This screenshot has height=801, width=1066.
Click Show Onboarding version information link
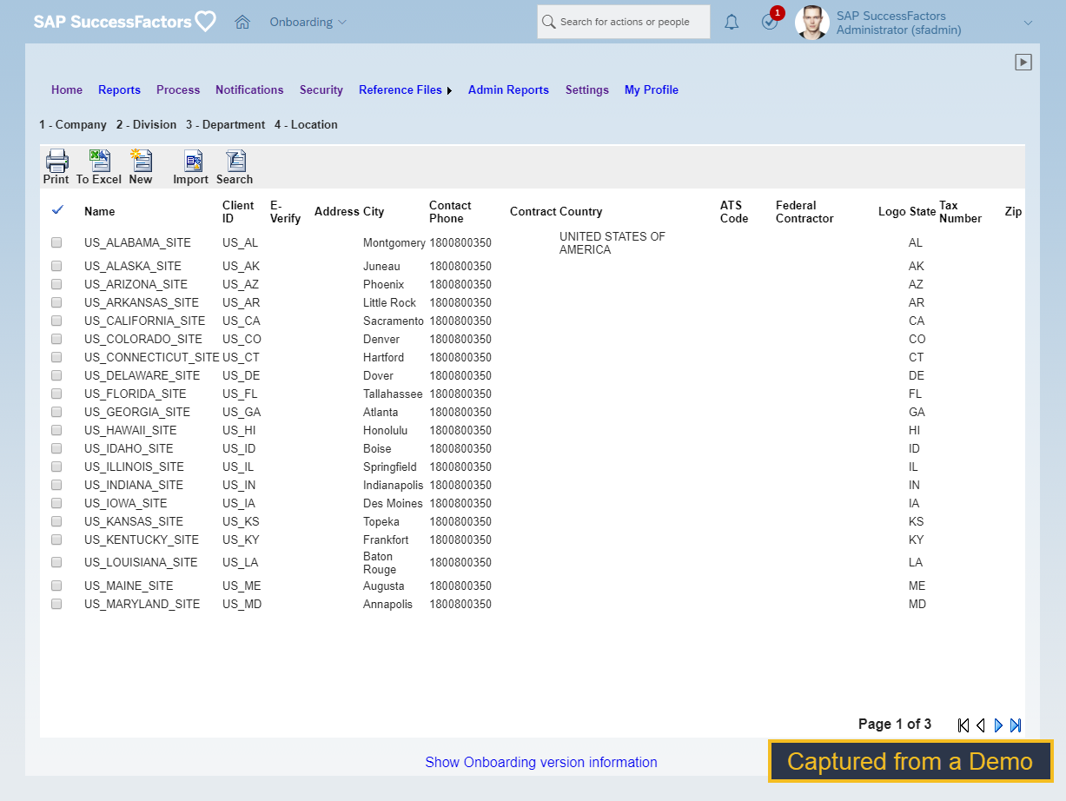pyautogui.click(x=541, y=762)
